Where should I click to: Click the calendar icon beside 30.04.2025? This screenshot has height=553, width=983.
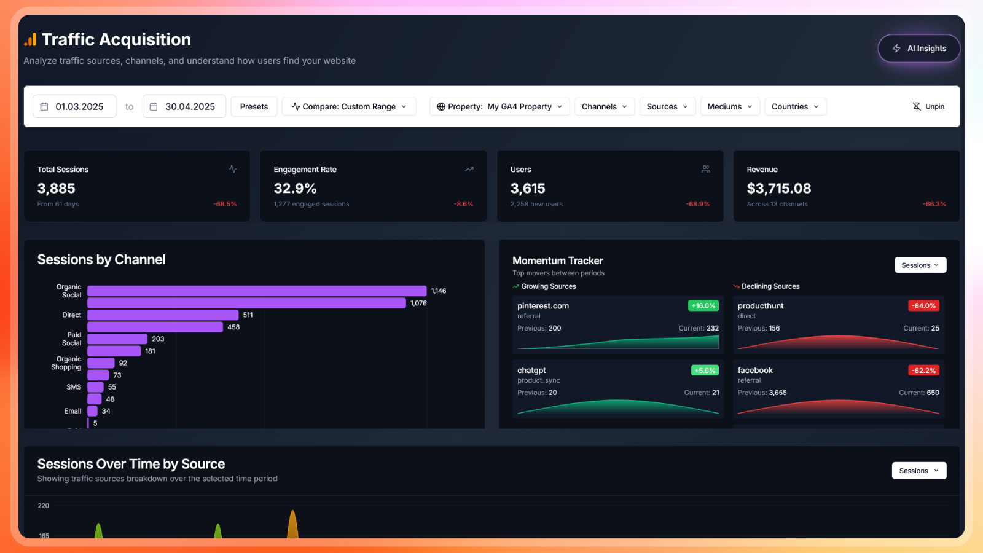click(x=154, y=107)
